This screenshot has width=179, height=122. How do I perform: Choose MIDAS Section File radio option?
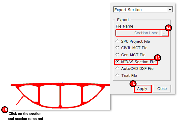tap(118, 62)
